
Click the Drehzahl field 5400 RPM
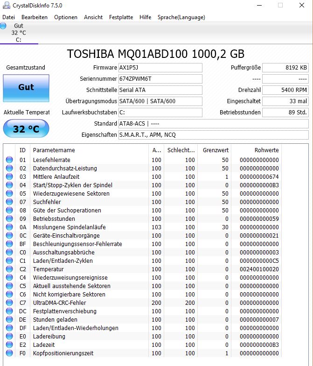[x=285, y=90]
